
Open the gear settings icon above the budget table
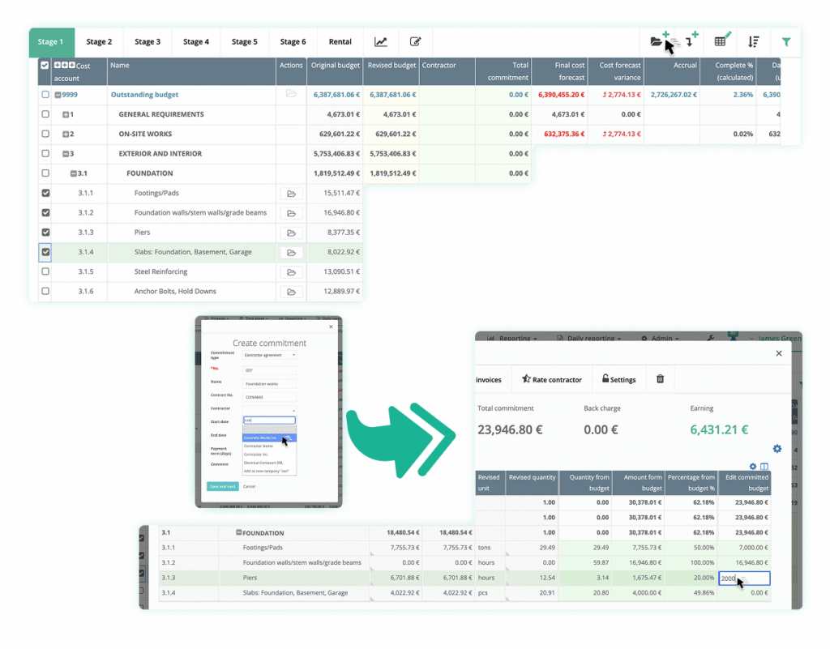click(x=777, y=448)
